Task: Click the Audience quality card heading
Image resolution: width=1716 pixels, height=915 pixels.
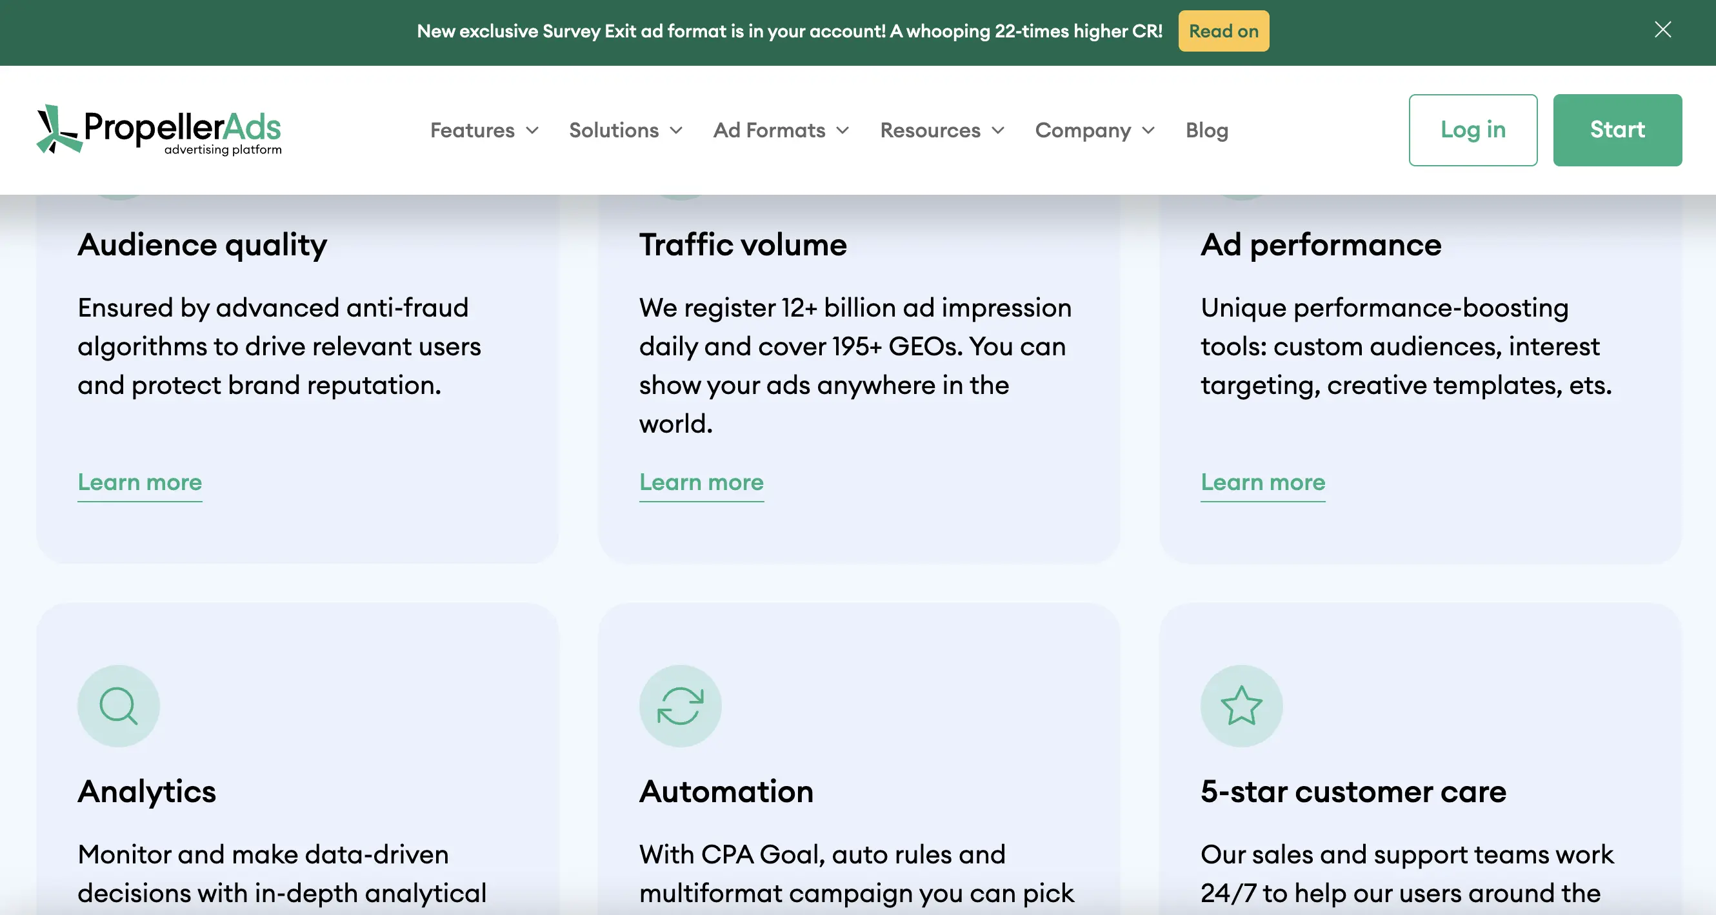Action: point(203,245)
